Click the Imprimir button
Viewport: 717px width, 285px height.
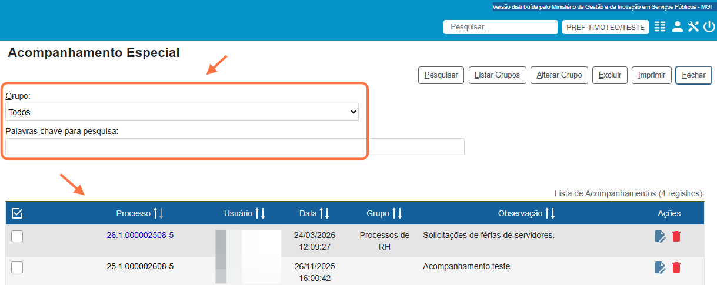click(652, 75)
